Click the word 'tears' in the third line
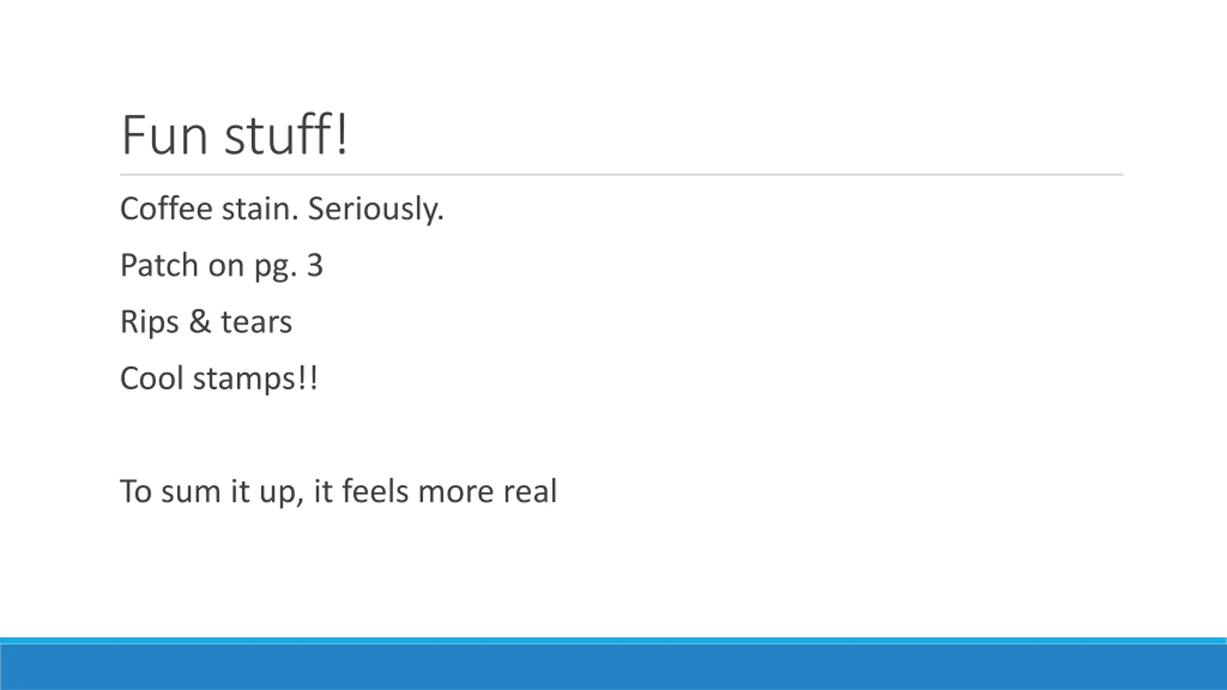 (256, 322)
